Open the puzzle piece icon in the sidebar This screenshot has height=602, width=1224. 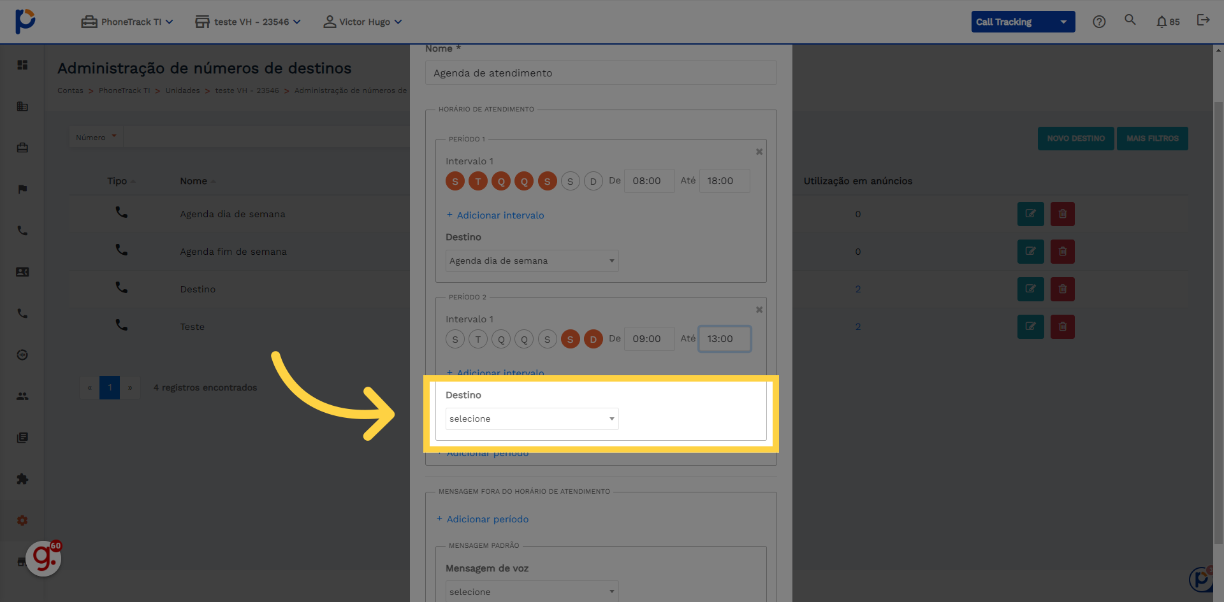22,479
